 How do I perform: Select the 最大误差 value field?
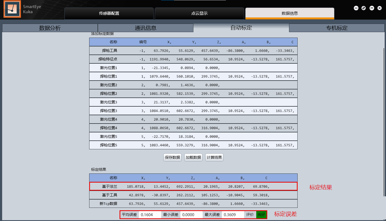click(233, 215)
